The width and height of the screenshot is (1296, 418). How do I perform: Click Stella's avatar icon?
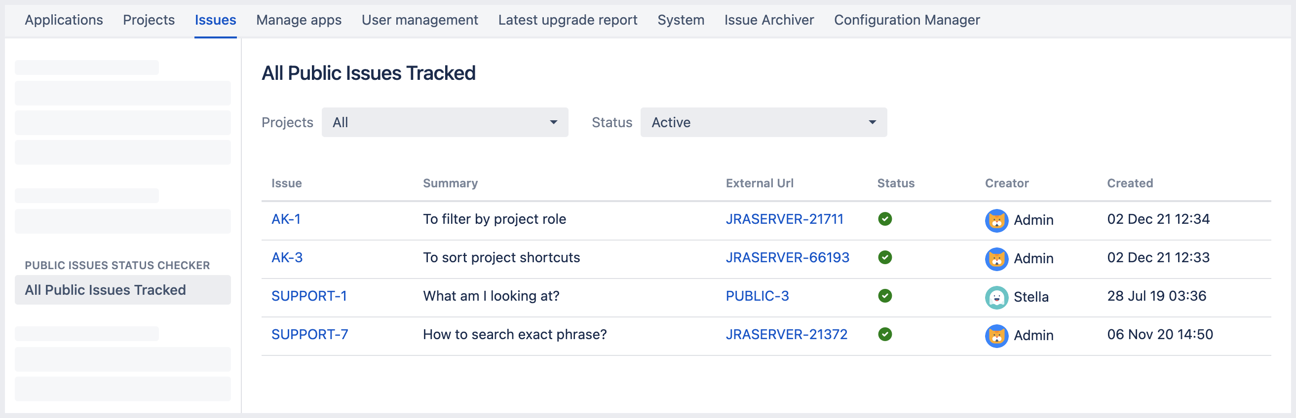pyautogui.click(x=995, y=297)
